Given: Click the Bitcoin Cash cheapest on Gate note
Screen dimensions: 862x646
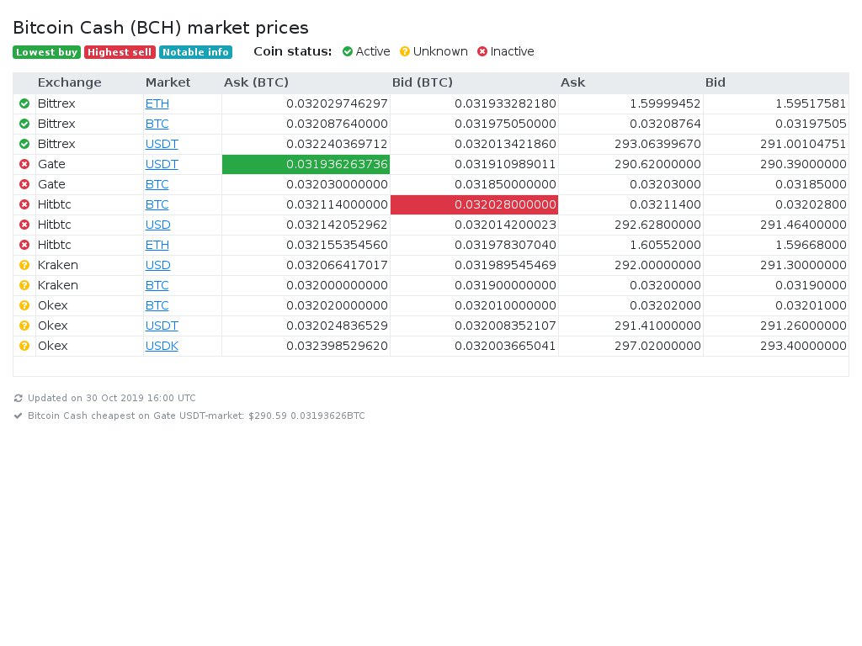Looking at the screenshot, I should coord(196,416).
